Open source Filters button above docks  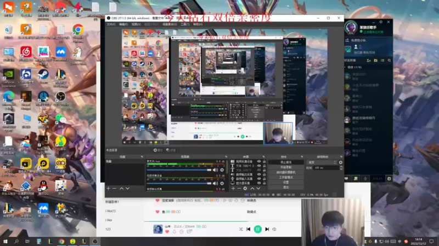[171, 150]
